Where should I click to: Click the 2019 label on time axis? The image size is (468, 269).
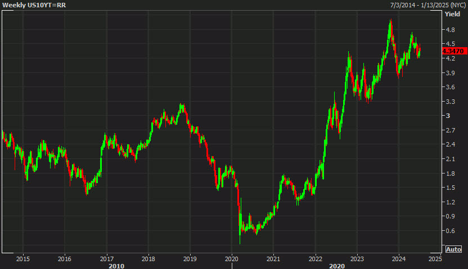[x=190, y=259]
